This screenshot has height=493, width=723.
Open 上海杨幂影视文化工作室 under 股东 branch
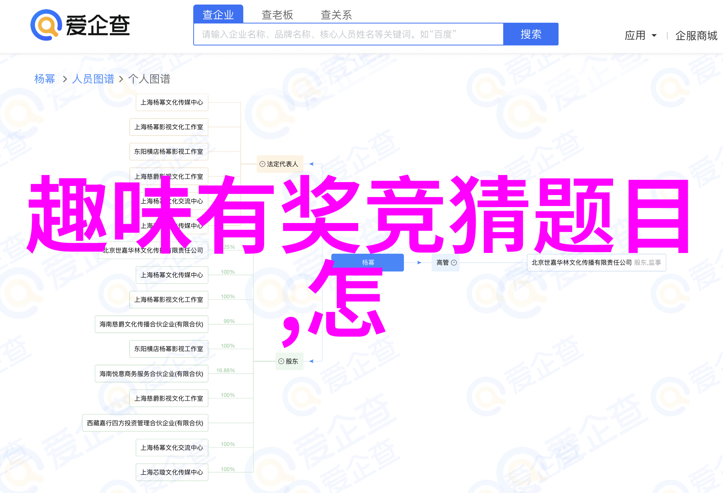[x=169, y=300]
